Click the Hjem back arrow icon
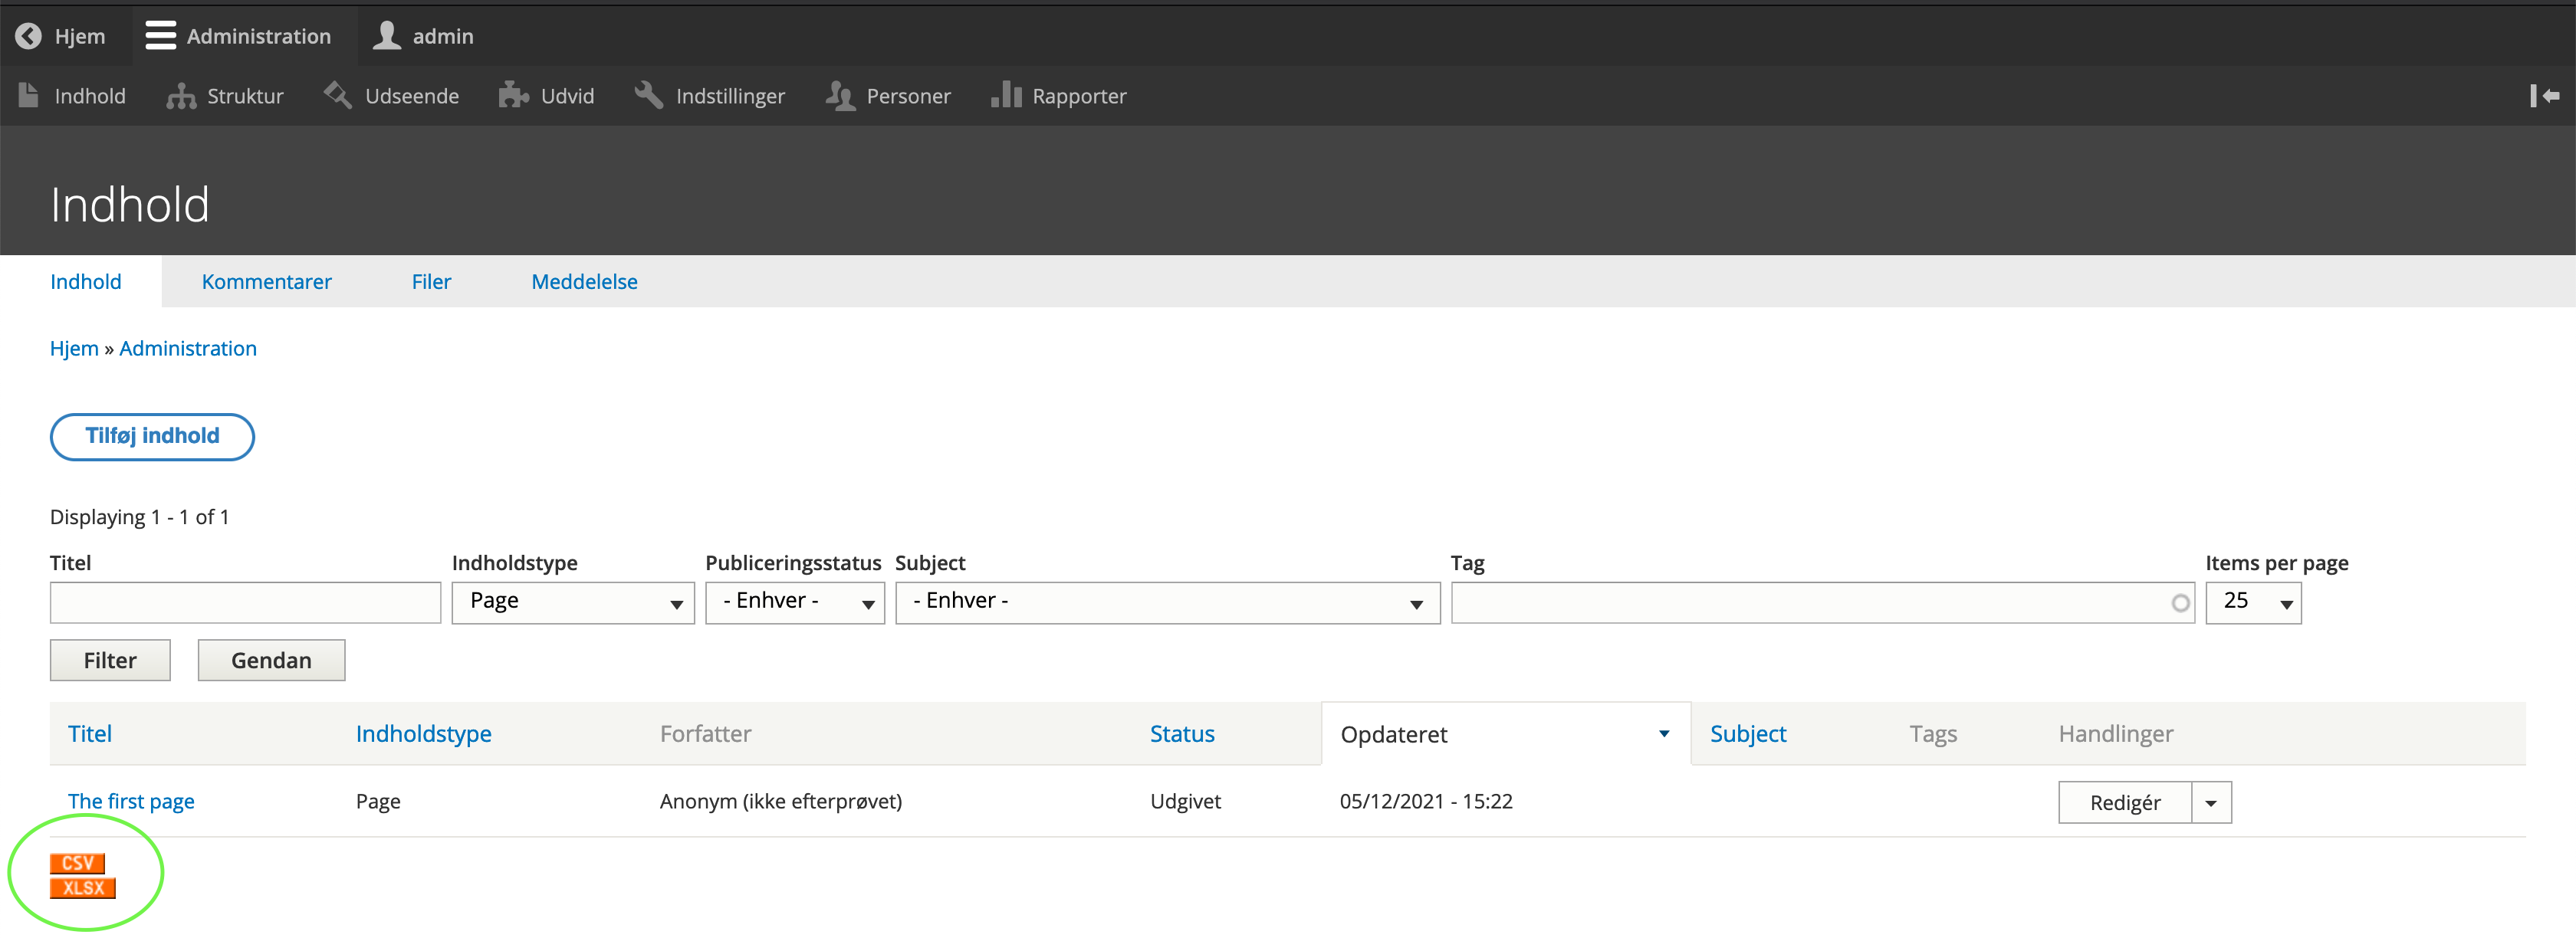The width and height of the screenshot is (2576, 938). click(28, 36)
